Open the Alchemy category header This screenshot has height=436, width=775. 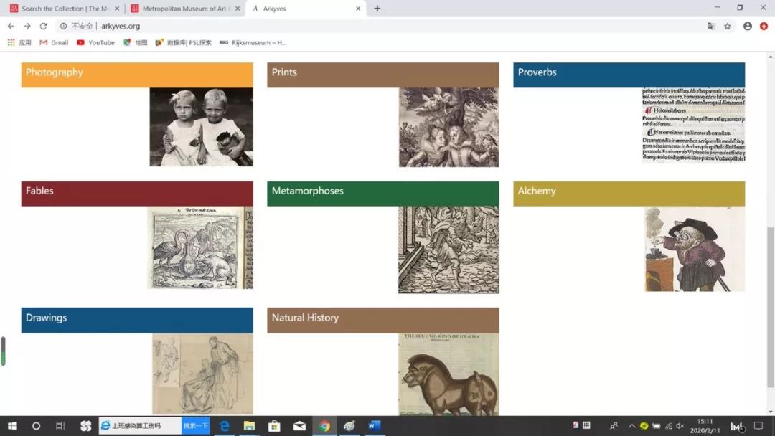tap(629, 193)
